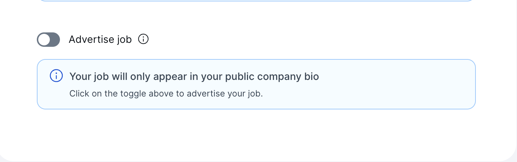Click the "Click on the toggle above" hint text
Image resolution: width=517 pixels, height=162 pixels.
[x=166, y=94]
